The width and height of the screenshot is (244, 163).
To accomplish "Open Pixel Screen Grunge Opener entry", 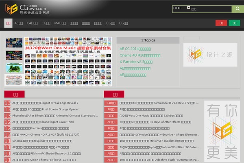I will tap(46, 109).
